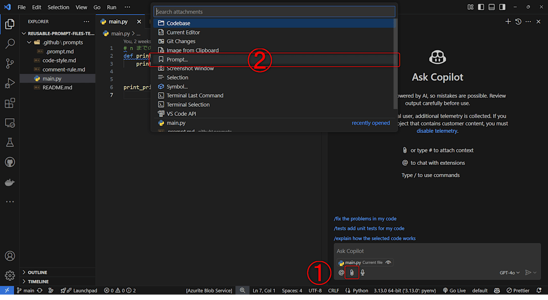Open the Extensions view
The width and height of the screenshot is (548, 300).
click(x=10, y=104)
